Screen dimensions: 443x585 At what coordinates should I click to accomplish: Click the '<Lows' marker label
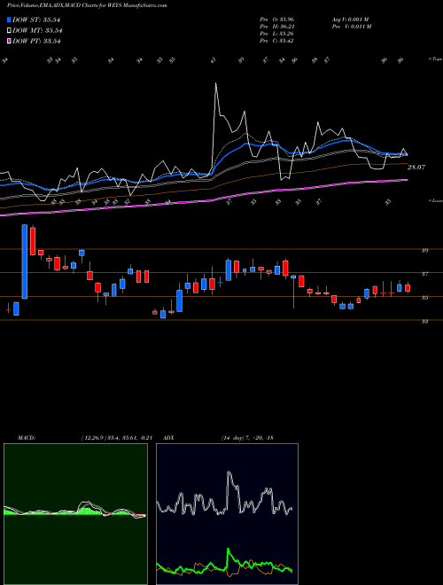click(x=435, y=200)
